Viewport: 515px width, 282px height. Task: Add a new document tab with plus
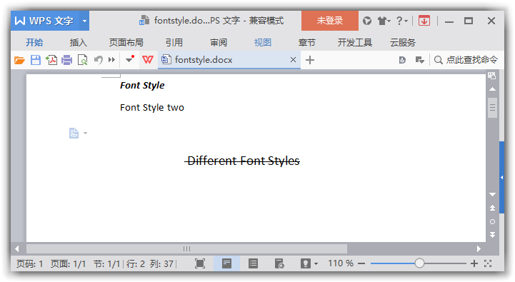[310, 60]
